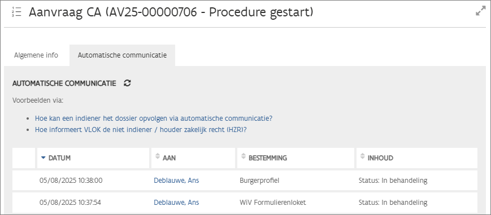Expand the panel with the fullscreen arrows icon

pyautogui.click(x=480, y=11)
